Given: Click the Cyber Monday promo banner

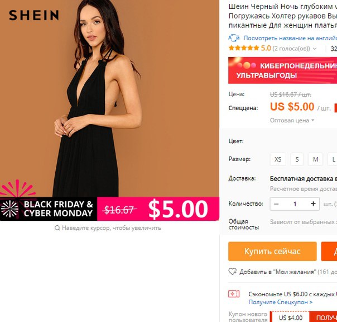Looking at the screenshot, I should coord(283,70).
